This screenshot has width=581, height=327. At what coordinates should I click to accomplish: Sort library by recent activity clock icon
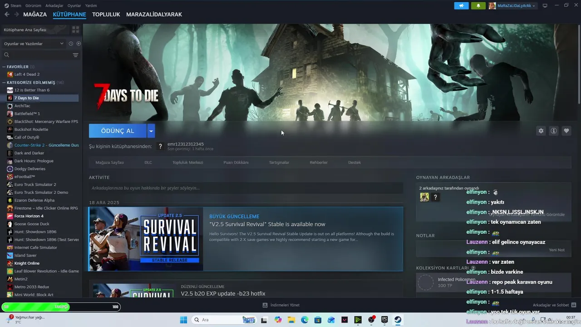click(x=71, y=44)
